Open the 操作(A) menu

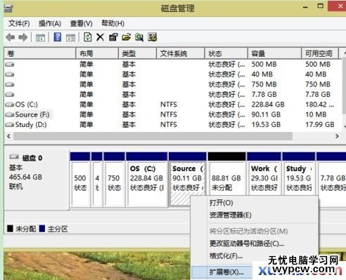pyautogui.click(x=50, y=23)
